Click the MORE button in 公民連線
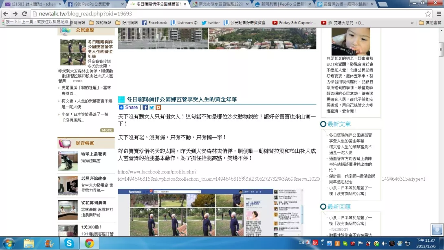The width and height of the screenshot is (444, 250). [107, 130]
